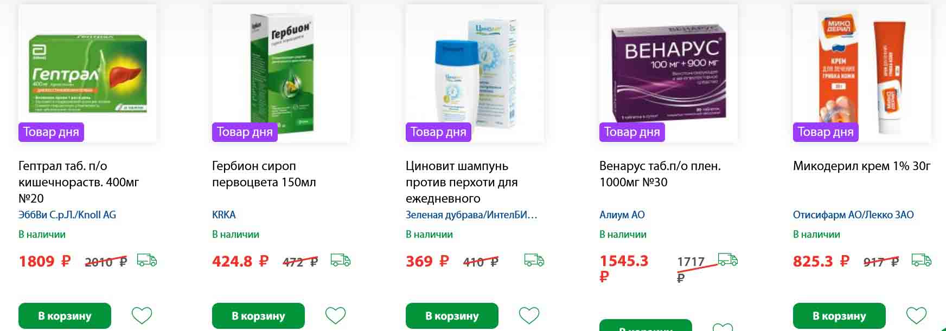The width and height of the screenshot is (946, 331).
Task: Click heart icon next to Гербион сироп
Action: pyautogui.click(x=335, y=315)
